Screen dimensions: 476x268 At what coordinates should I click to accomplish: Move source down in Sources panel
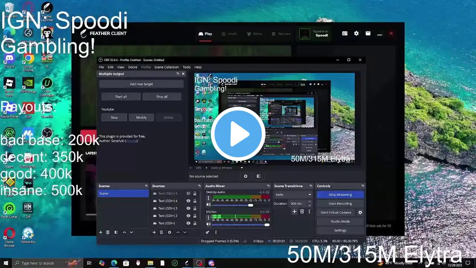click(x=185, y=232)
